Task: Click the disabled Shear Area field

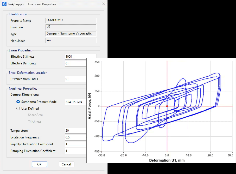Action: [x=75, y=115]
